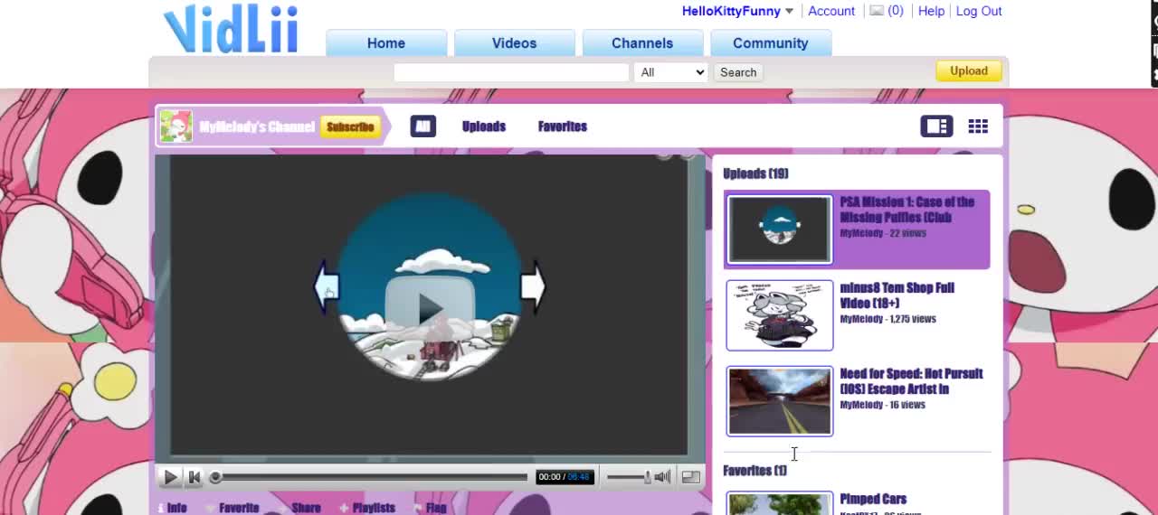Click the Log Out link
Screen dimensions: 1158x515
coord(979,11)
